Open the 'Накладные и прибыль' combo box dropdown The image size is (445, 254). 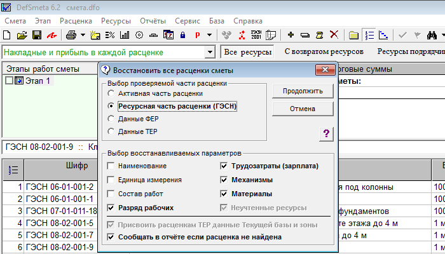tap(210, 52)
